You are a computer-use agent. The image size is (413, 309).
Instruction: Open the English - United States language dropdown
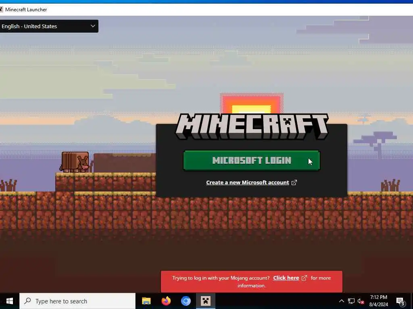tap(49, 26)
